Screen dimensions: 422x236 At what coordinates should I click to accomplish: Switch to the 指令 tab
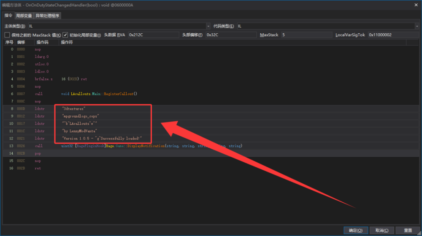pyautogui.click(x=8, y=16)
